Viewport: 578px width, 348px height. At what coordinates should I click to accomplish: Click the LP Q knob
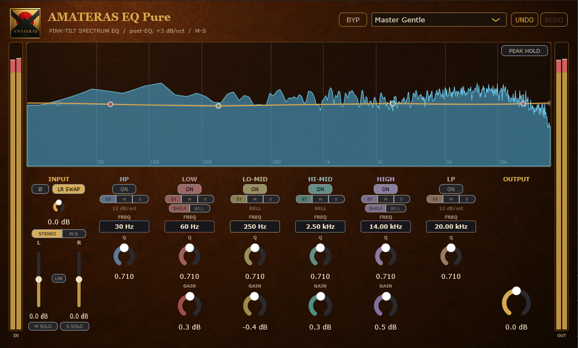pyautogui.click(x=451, y=255)
